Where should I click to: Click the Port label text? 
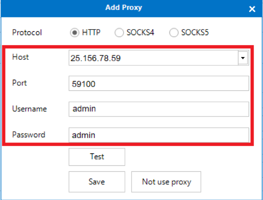(20, 83)
